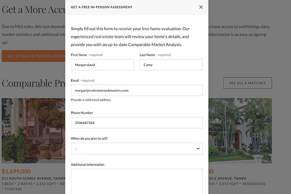Click the First Name input field
Screen dimensions: 291x194
[x=102, y=65]
